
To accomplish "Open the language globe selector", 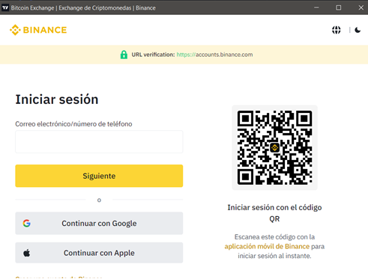I will [x=337, y=30].
